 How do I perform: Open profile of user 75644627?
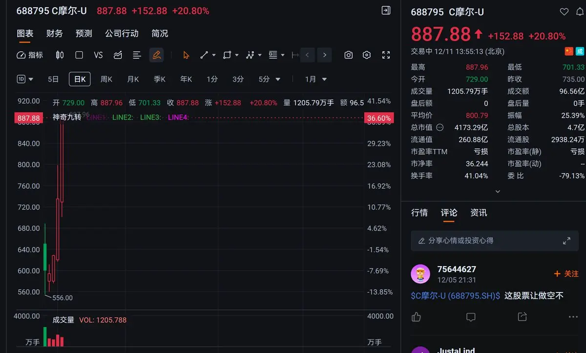(x=457, y=269)
